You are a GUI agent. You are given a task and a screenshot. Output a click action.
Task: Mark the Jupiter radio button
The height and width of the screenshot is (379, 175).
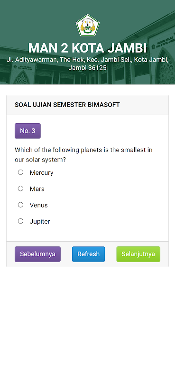pos(20,221)
